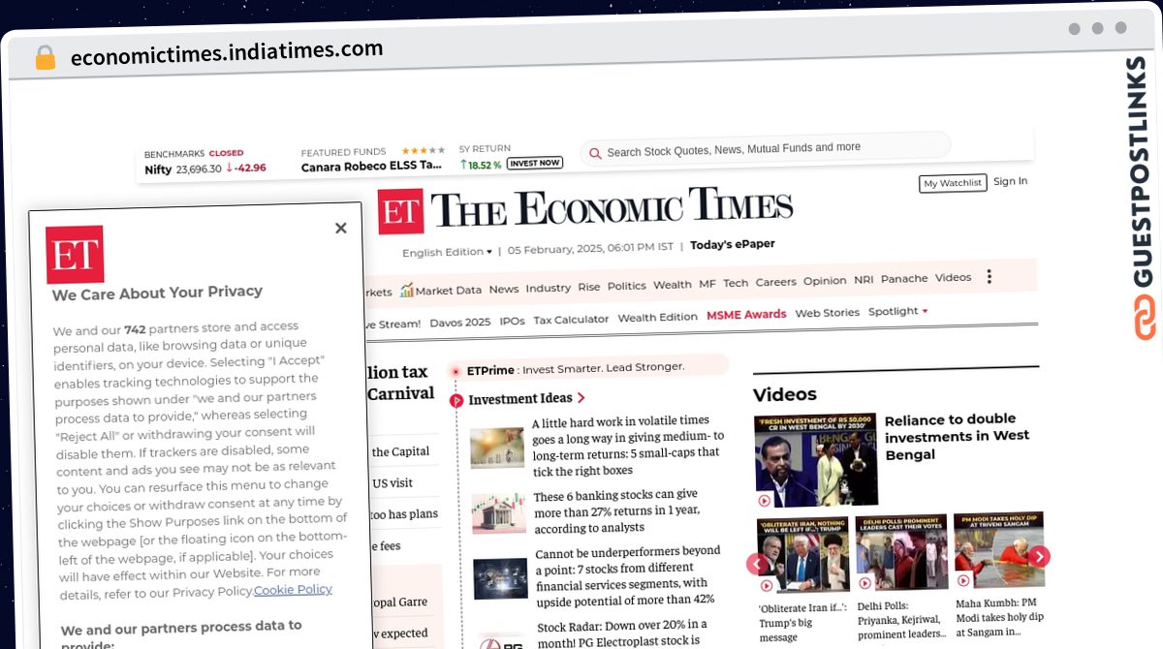Click the ETPrime Invest Smarter banner
1163x649 pixels.
point(588,367)
